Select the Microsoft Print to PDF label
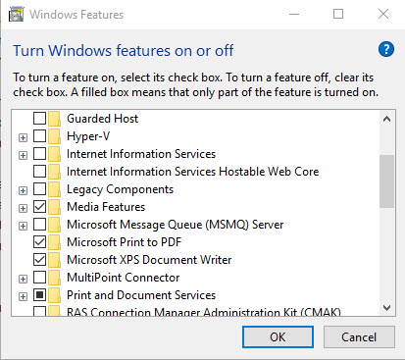This screenshot has width=405, height=360. [124, 242]
